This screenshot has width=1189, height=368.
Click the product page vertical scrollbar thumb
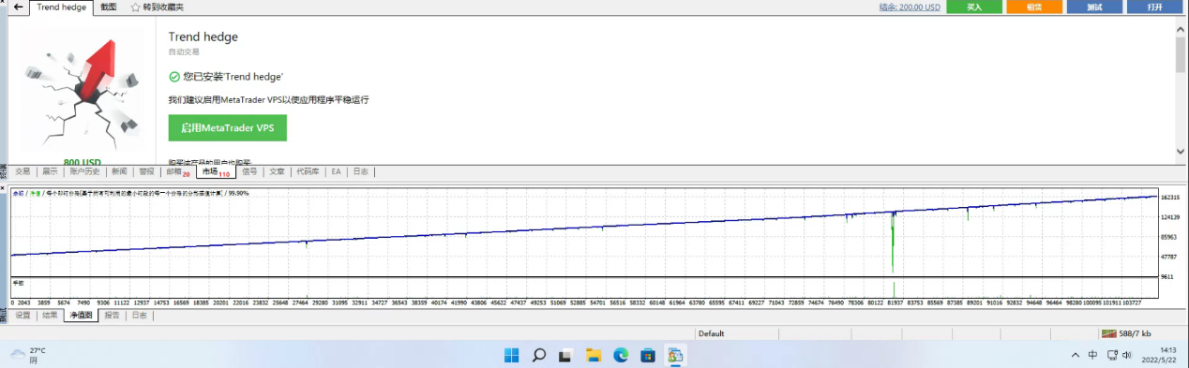pyautogui.click(x=1180, y=55)
